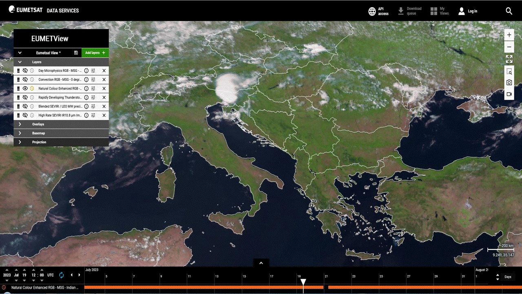Remove the Convection RGB layer
This screenshot has height=294, width=522.
click(104, 80)
